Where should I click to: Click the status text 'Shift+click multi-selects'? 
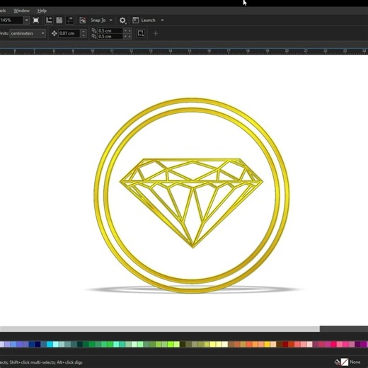pyautogui.click(x=32, y=362)
